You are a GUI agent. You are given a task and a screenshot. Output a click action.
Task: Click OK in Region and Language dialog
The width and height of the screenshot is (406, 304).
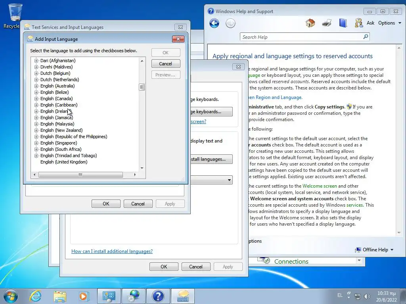[164, 266]
